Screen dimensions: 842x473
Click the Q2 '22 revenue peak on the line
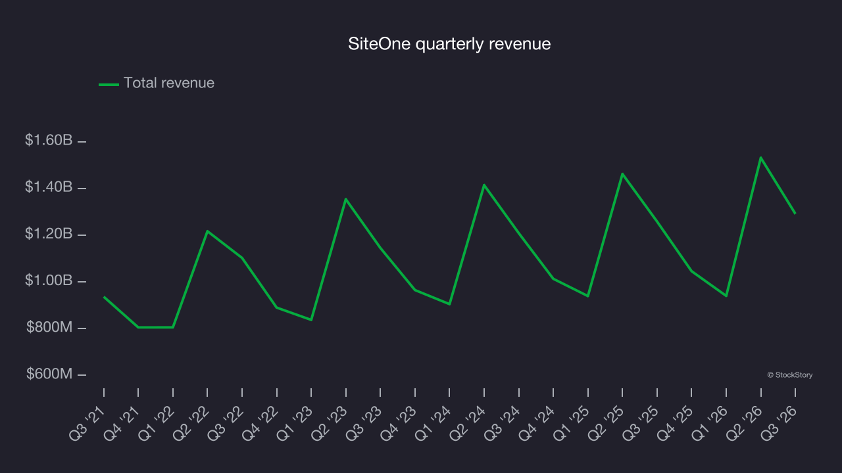(207, 231)
